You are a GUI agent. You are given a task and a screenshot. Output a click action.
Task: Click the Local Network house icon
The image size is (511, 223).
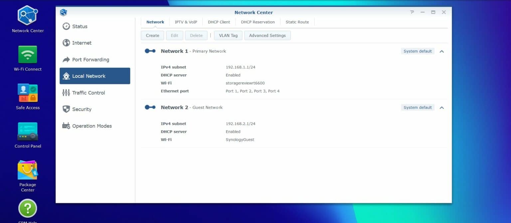pos(66,76)
